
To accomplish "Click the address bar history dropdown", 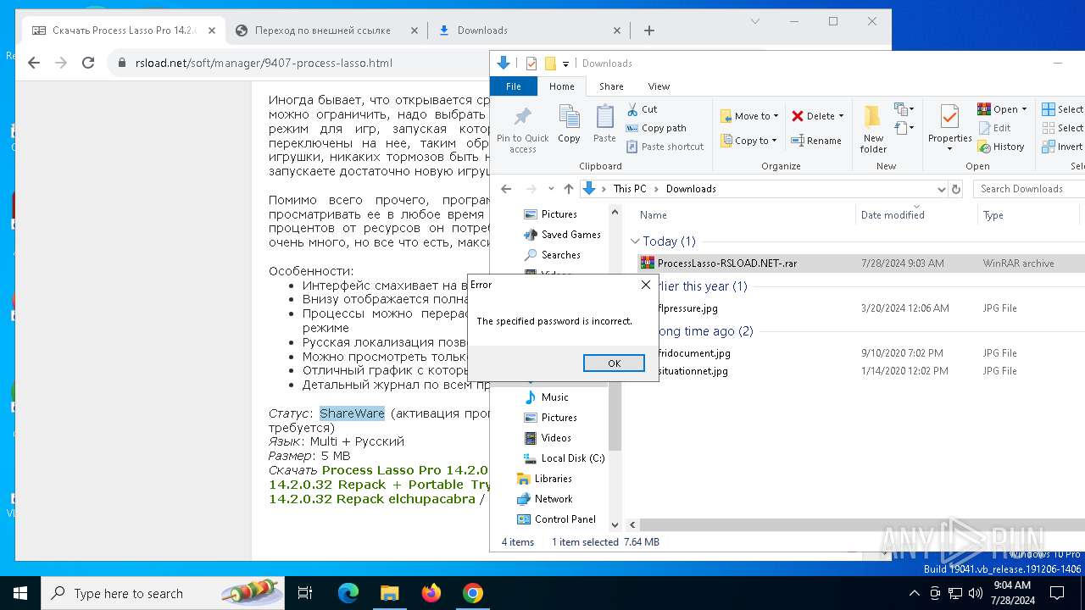I will [x=941, y=189].
